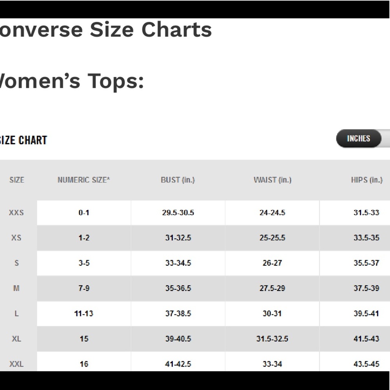Select the XS size row label
This screenshot has height=390, width=390.
16,238
